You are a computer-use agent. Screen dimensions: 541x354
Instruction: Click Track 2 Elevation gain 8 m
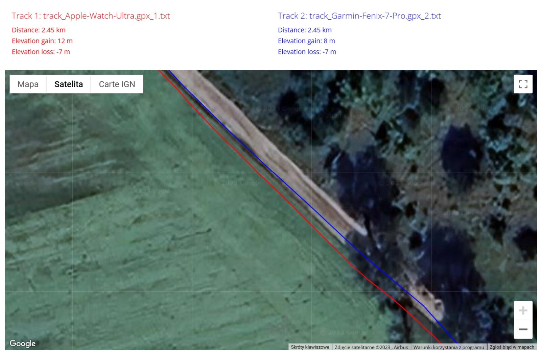[x=306, y=41]
